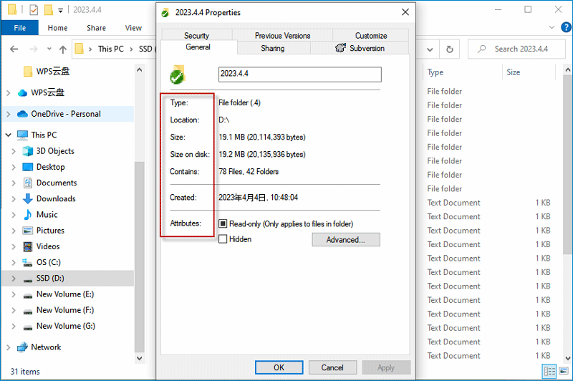Click the navigation pane scrollbar down arrow
Image resolution: width=573 pixels, height=381 pixels.
(x=139, y=358)
